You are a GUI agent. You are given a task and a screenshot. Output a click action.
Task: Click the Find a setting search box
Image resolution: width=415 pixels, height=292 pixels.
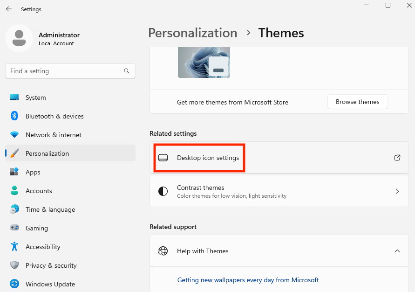(65, 71)
